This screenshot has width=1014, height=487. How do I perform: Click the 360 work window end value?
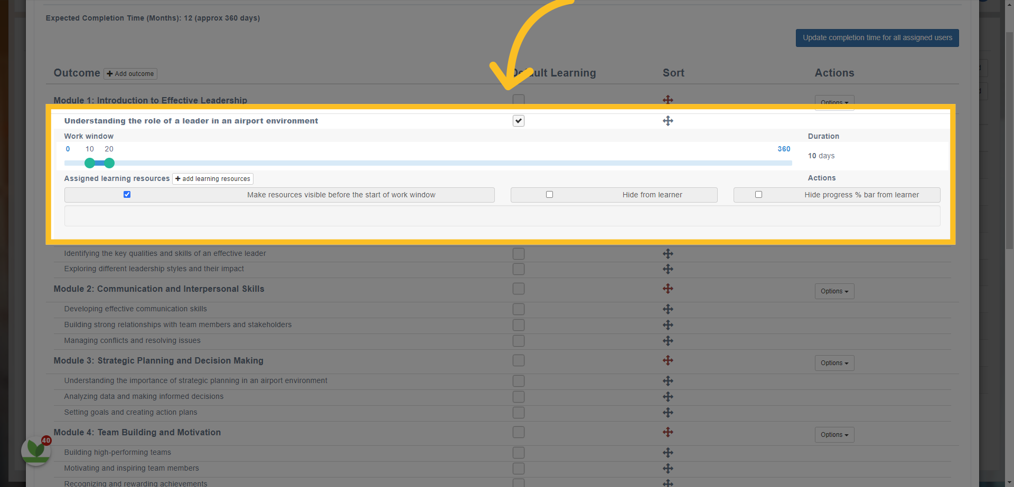pyautogui.click(x=784, y=149)
